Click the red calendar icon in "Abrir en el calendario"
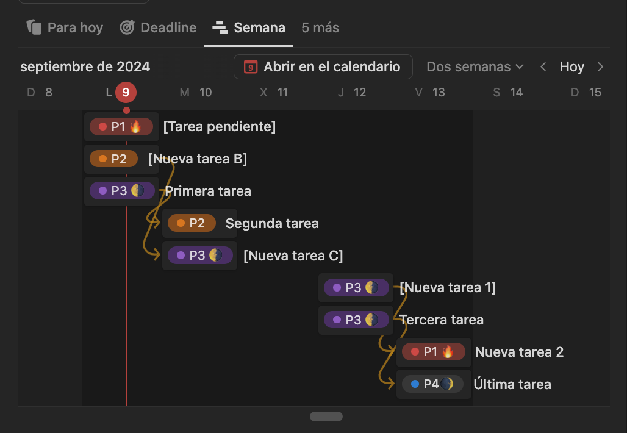 point(250,67)
